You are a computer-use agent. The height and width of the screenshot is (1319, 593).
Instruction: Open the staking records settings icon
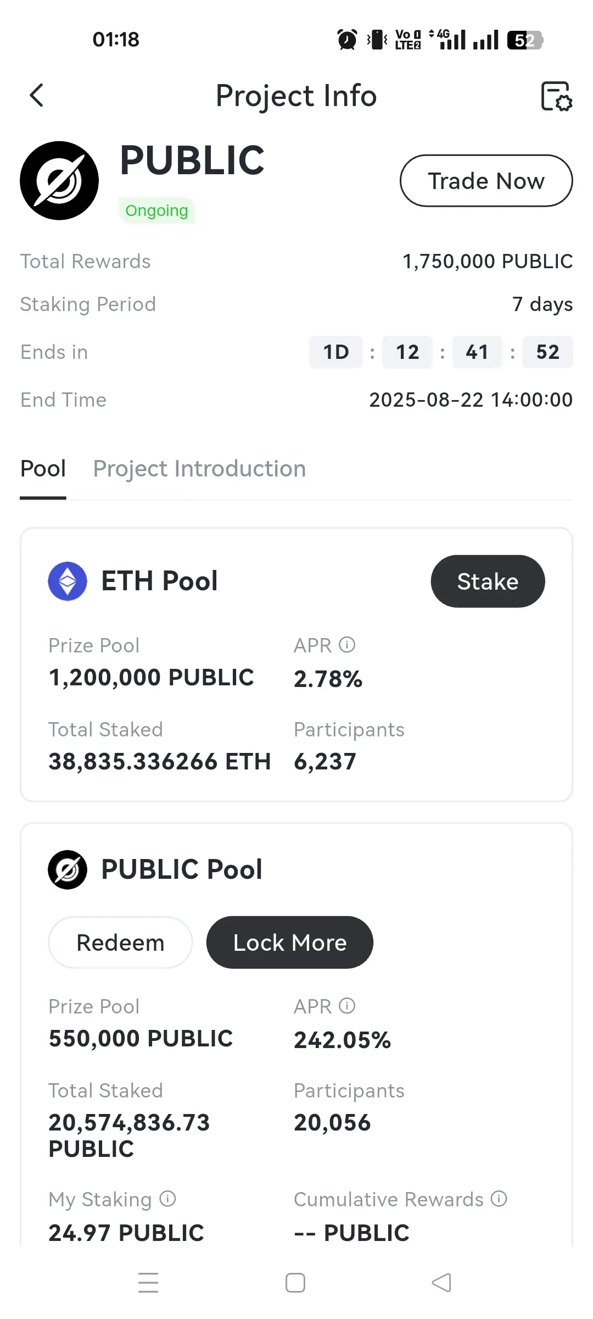pyautogui.click(x=556, y=96)
